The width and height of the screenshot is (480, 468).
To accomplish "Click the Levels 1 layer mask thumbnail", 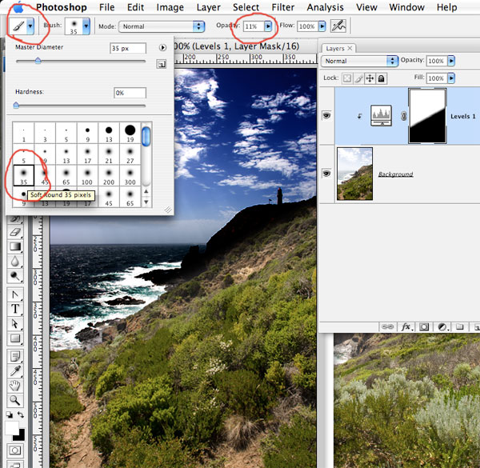I will [429, 116].
